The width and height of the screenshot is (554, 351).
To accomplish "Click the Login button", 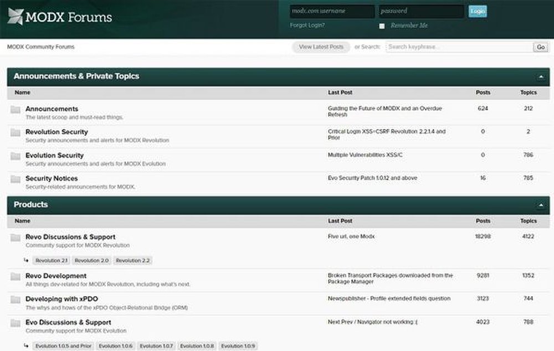I will pos(478,11).
